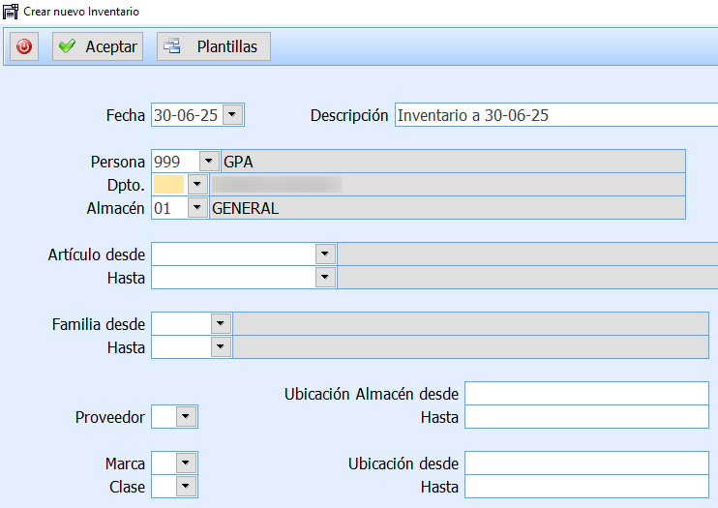This screenshot has width=718, height=508.
Task: Open the Familia Hasta dropdown
Action: pyautogui.click(x=220, y=346)
